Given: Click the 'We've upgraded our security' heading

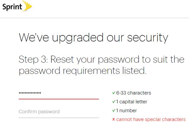Looking at the screenshot, I should point(94,38).
